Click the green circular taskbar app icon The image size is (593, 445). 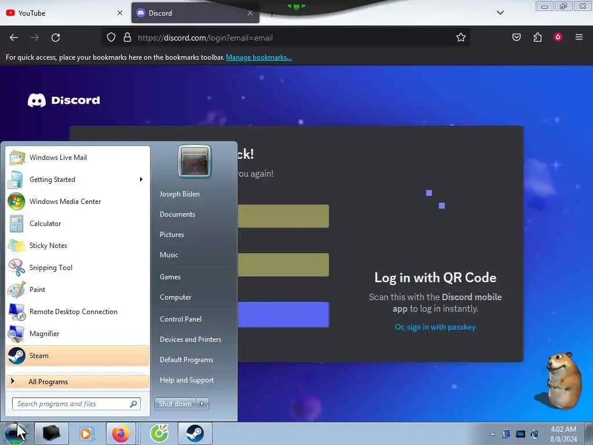click(159, 433)
